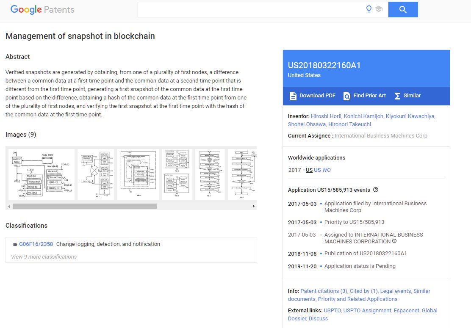Click the images strip right scroll arrow
Screen dimensions: 471x328
254,207
